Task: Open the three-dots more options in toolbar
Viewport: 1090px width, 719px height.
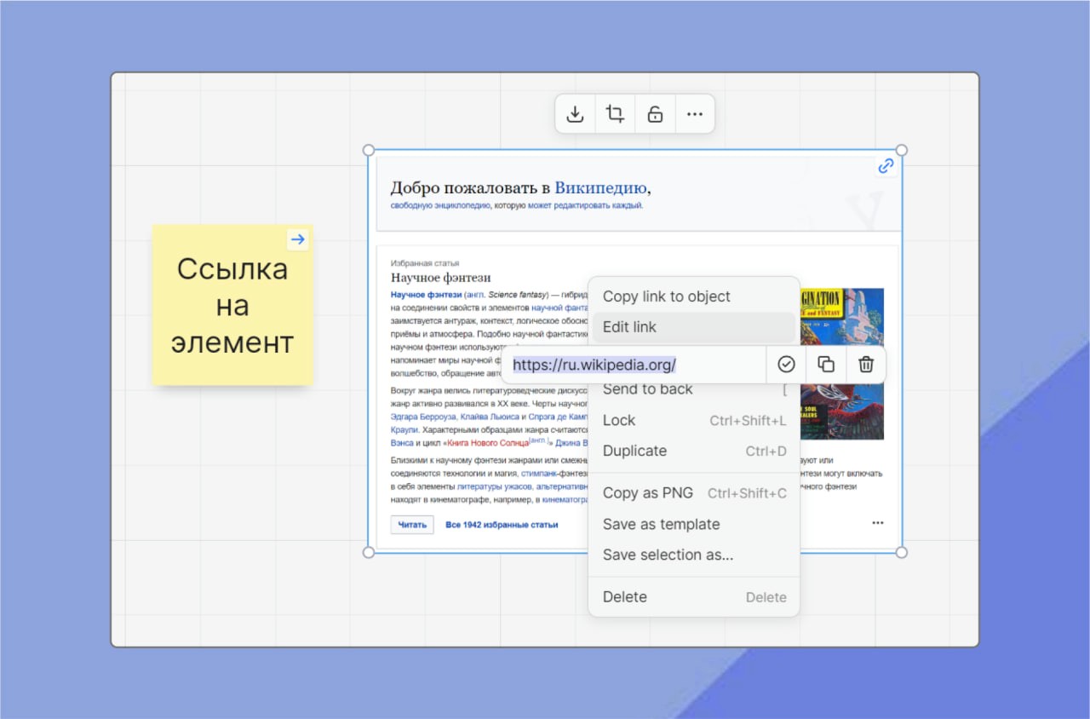Action: [695, 114]
